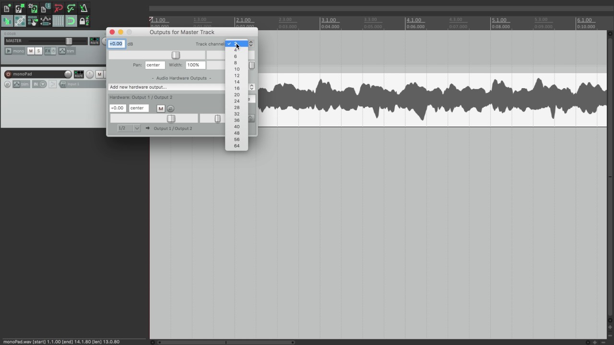The height and width of the screenshot is (345, 614).
Task: Click the monoPad trim envelope button
Action: point(21,84)
